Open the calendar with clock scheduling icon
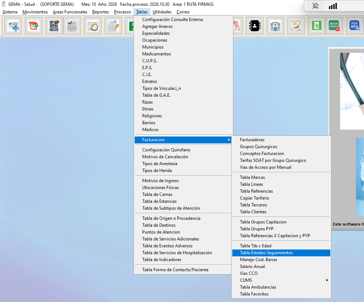Viewport: 364px width, 302px height. (x=93, y=26)
